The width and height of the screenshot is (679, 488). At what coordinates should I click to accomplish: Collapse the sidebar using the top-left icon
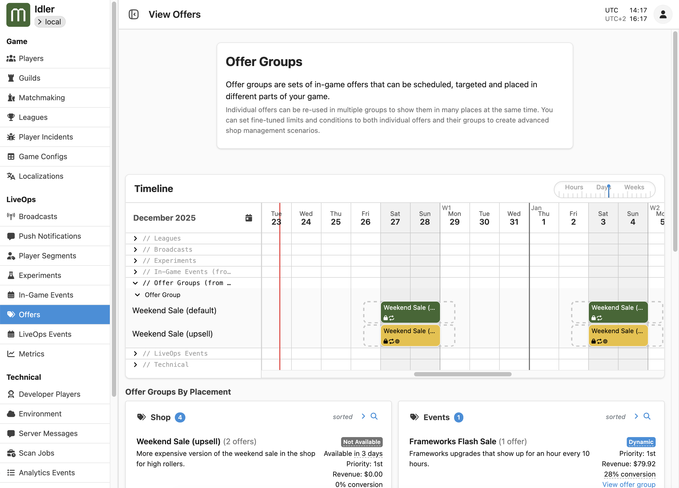click(x=134, y=14)
